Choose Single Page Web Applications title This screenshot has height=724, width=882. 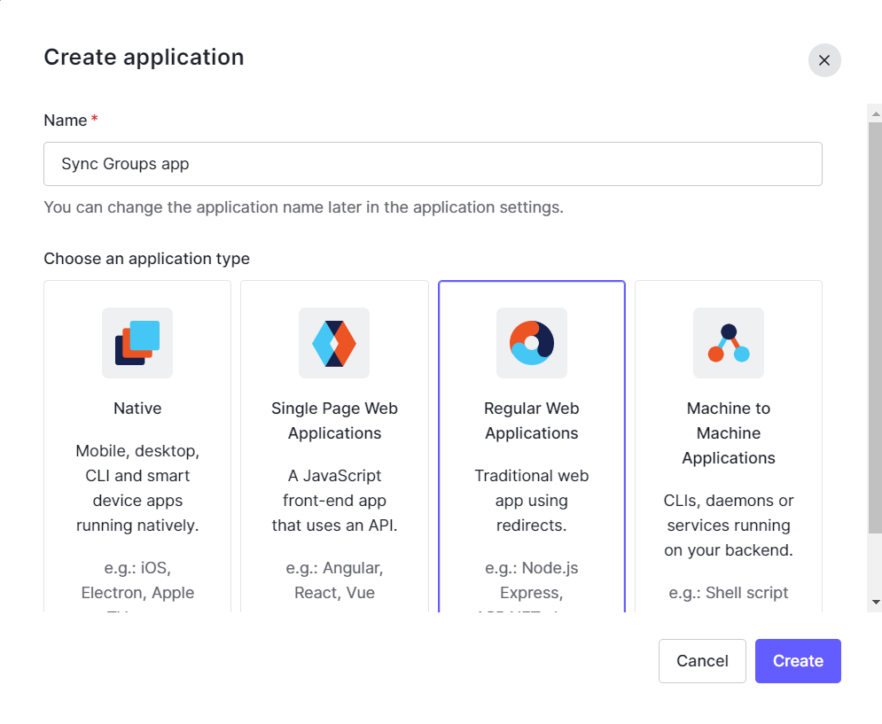[x=334, y=421]
